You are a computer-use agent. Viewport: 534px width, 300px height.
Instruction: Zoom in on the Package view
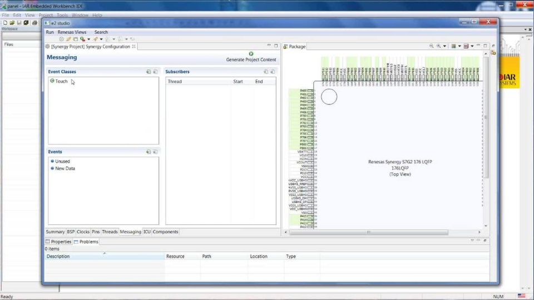439,46
